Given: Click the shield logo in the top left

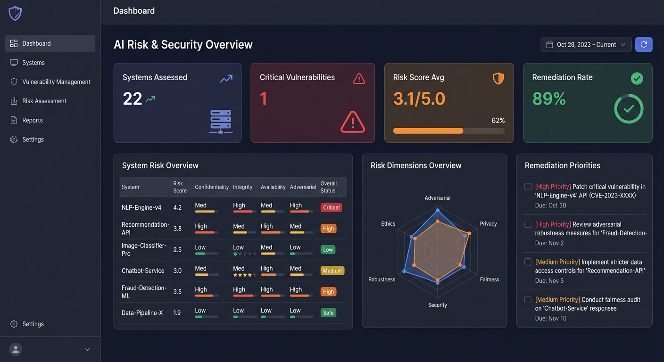Looking at the screenshot, I should pyautogui.click(x=15, y=13).
